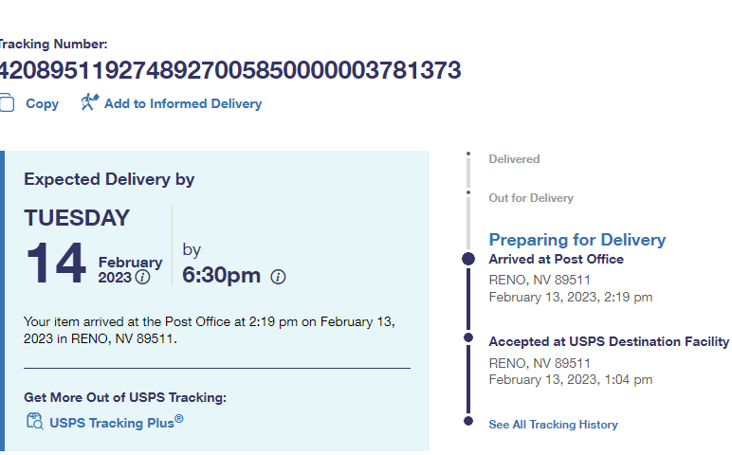
Task: Click the "Preparing for Delivery" heading
Action: pos(576,240)
